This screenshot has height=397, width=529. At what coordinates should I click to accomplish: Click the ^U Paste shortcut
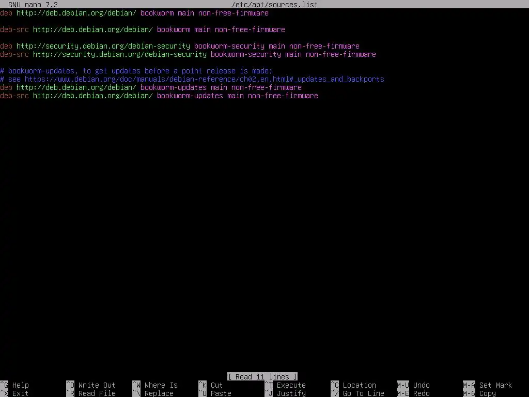point(215,393)
